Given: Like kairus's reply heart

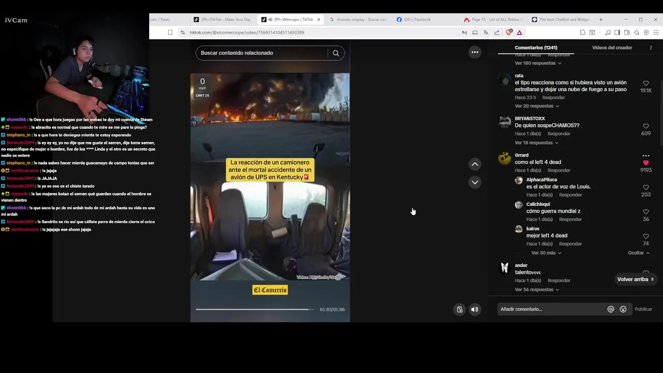Looking at the screenshot, I should (645, 236).
